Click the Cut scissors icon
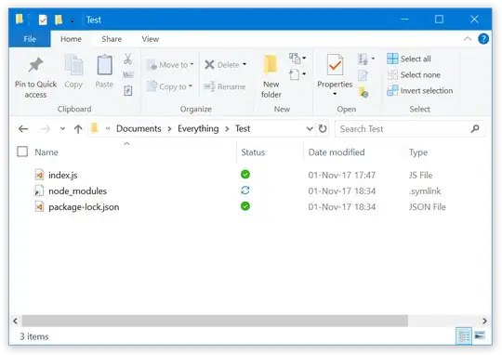The height and width of the screenshot is (355, 502). click(x=127, y=59)
